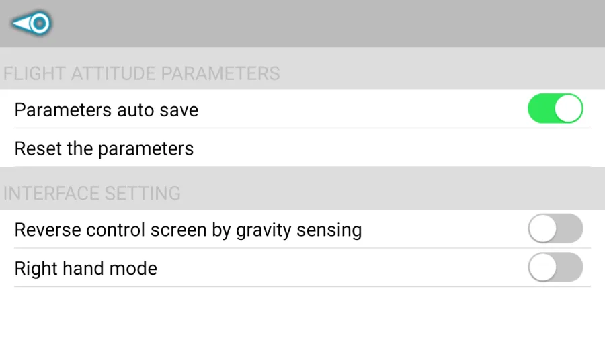Click white knob of Parameters auto save toggle

coord(568,109)
